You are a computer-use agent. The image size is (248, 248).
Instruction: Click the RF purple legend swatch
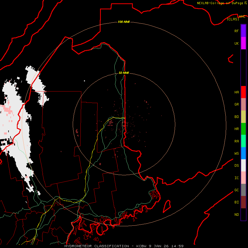point(243,31)
